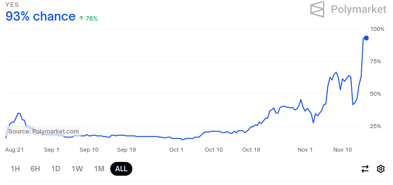Click the Aug 21 axis label
The height and width of the screenshot is (185, 393).
(x=15, y=150)
